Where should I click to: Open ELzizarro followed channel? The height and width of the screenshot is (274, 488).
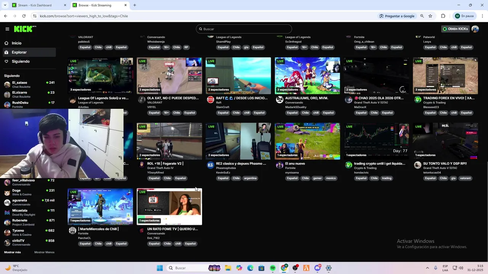click(x=29, y=94)
